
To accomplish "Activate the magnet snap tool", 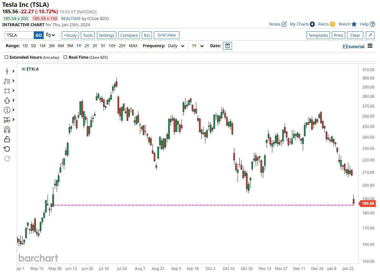I will pos(7,129).
